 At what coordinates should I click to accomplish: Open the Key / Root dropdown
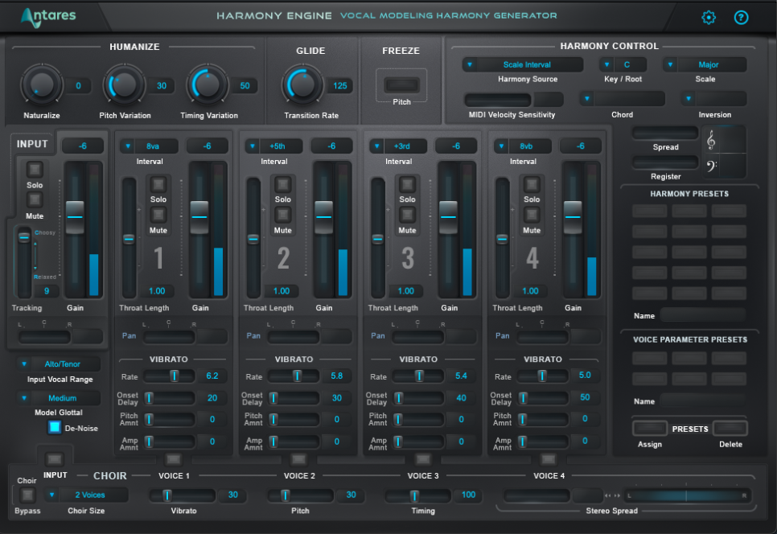pos(623,64)
